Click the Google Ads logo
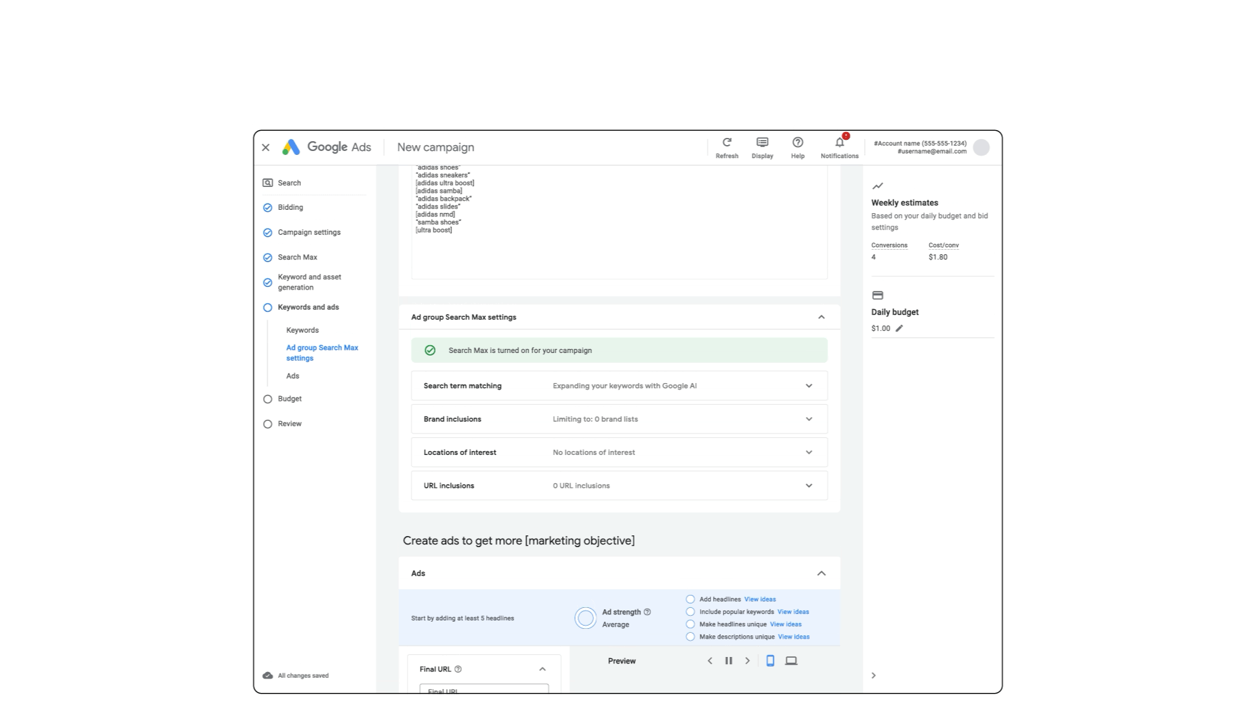Image resolution: width=1256 pixels, height=706 pixels. tap(326, 147)
